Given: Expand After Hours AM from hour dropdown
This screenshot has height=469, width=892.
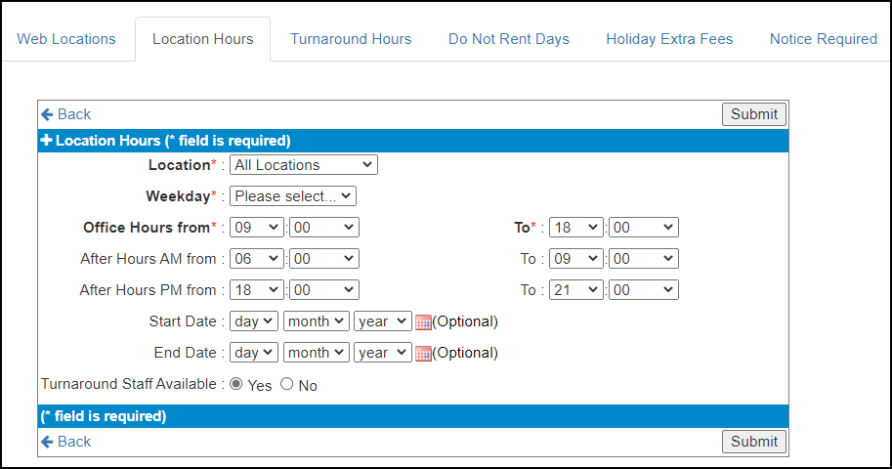Looking at the screenshot, I should [256, 259].
